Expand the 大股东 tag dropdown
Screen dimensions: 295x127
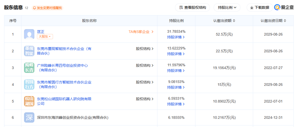click(x=45, y=37)
